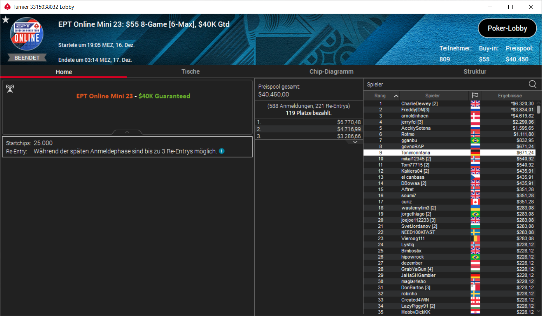Open the player search magnifier icon
542x316 pixels.
533,84
